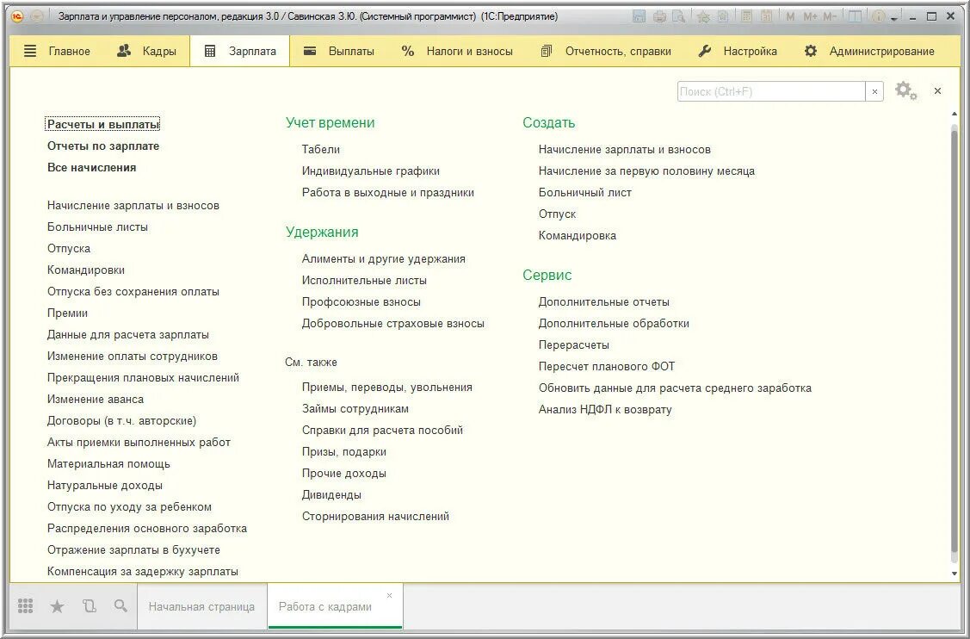Open the Отчетность, справки section
970x639 pixels.
tap(606, 52)
